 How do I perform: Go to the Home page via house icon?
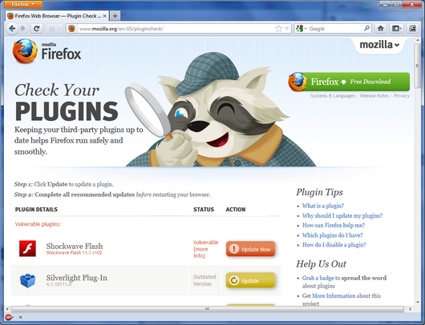[381, 28]
